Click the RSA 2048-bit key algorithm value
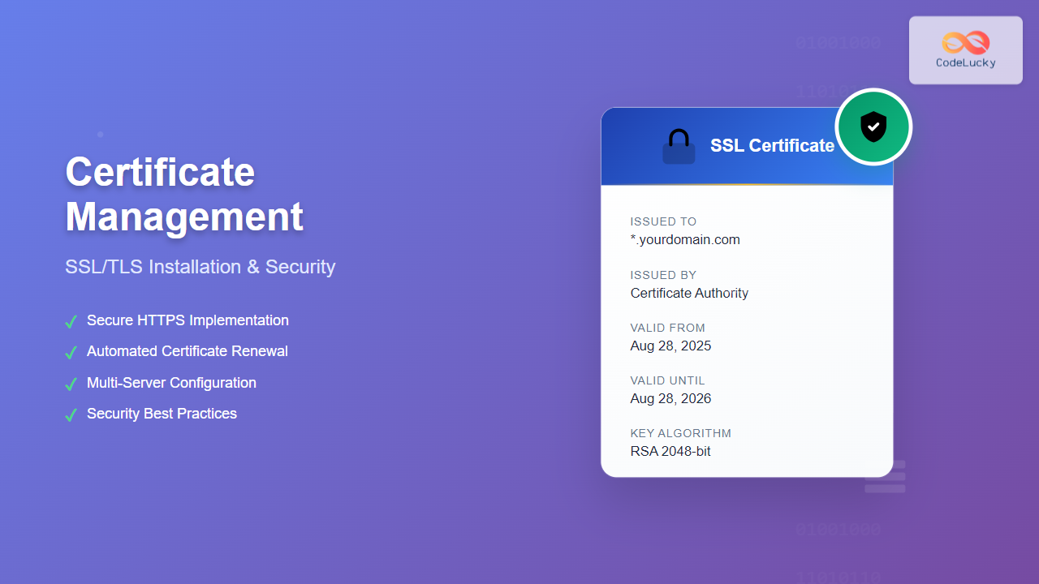This screenshot has width=1039, height=584. point(670,451)
